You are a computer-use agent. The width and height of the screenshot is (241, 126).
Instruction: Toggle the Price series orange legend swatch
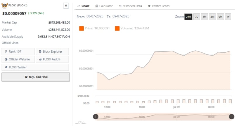pyautogui.click(x=82, y=28)
